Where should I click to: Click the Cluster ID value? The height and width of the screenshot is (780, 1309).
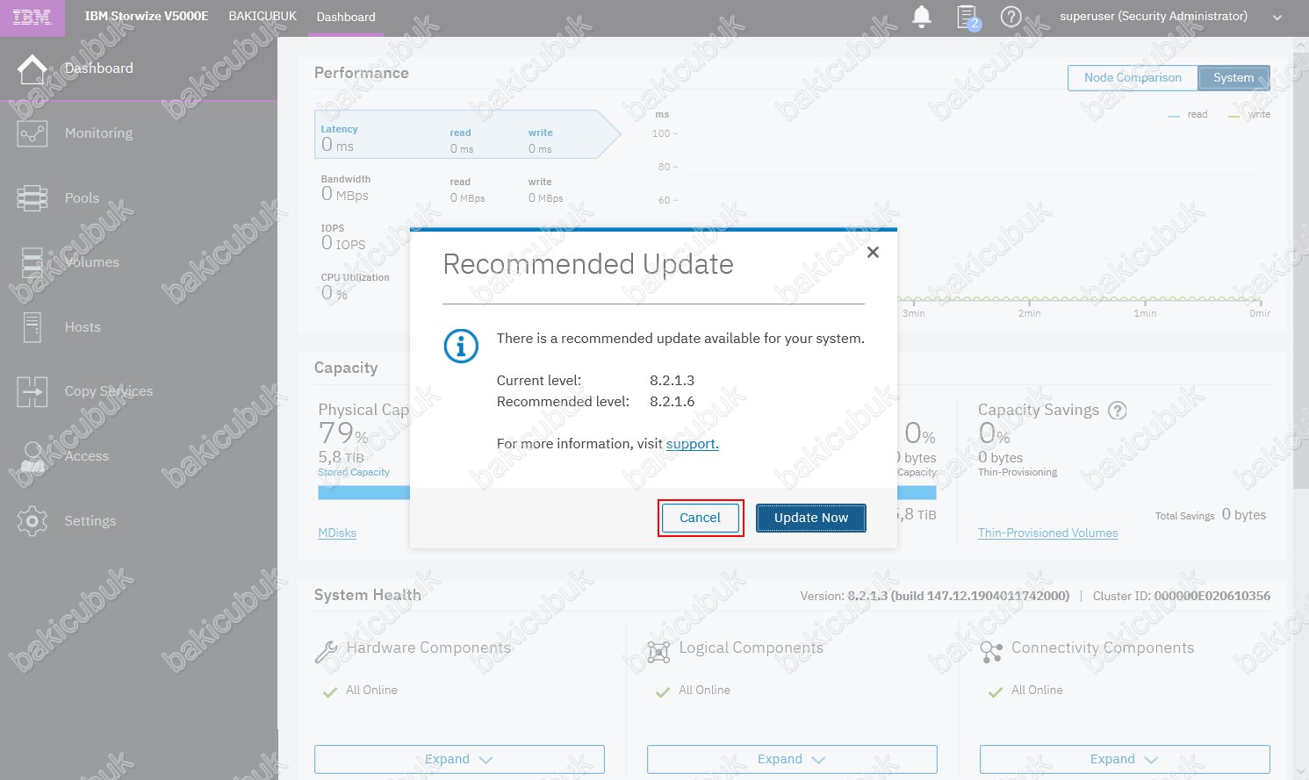point(1212,596)
